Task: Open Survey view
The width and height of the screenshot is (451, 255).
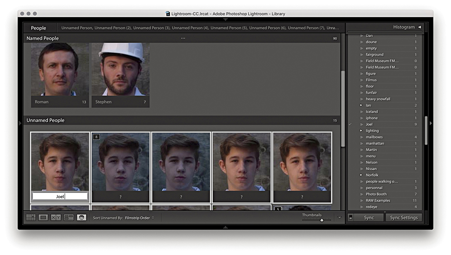Action: click(x=69, y=217)
